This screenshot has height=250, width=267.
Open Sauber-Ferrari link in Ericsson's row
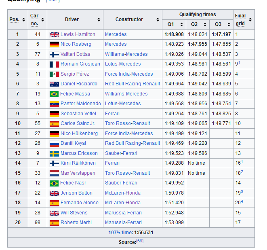(121, 153)
